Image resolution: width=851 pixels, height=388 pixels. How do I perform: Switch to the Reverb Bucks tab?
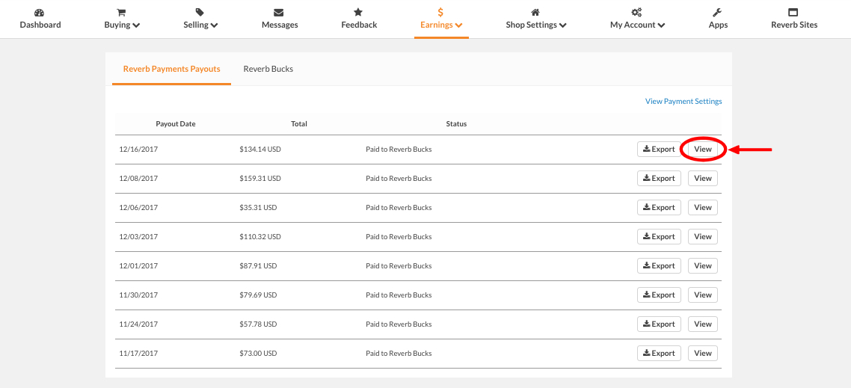tap(268, 69)
